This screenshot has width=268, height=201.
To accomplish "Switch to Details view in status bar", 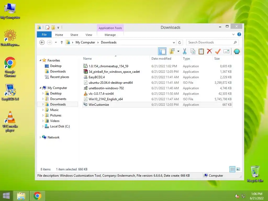I will (232, 169).
